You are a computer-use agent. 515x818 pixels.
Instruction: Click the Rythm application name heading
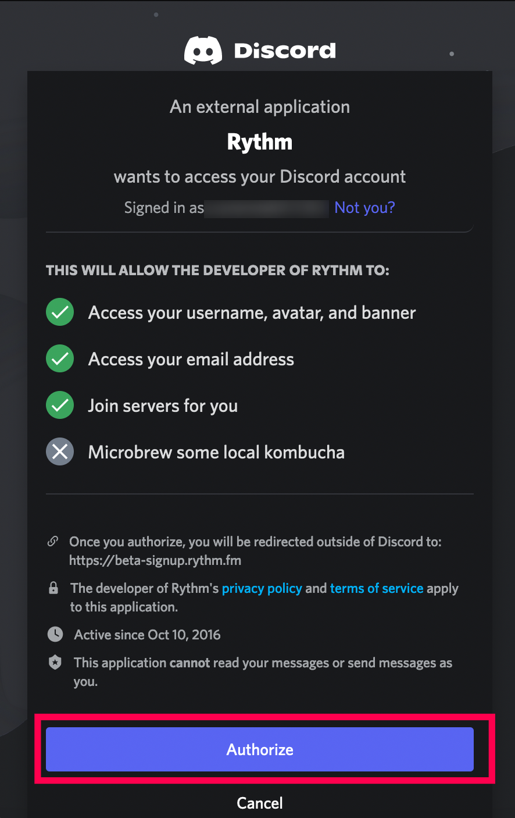point(260,142)
